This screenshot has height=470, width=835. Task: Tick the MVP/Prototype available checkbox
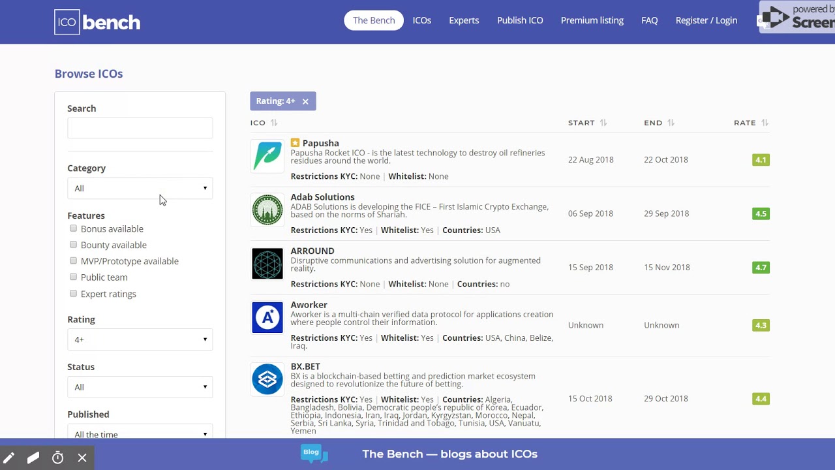pos(73,260)
